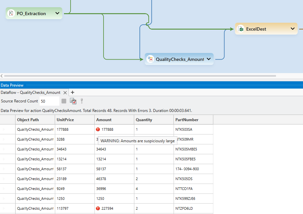Select PartNumber cell NTTCO1FA

[194, 189]
